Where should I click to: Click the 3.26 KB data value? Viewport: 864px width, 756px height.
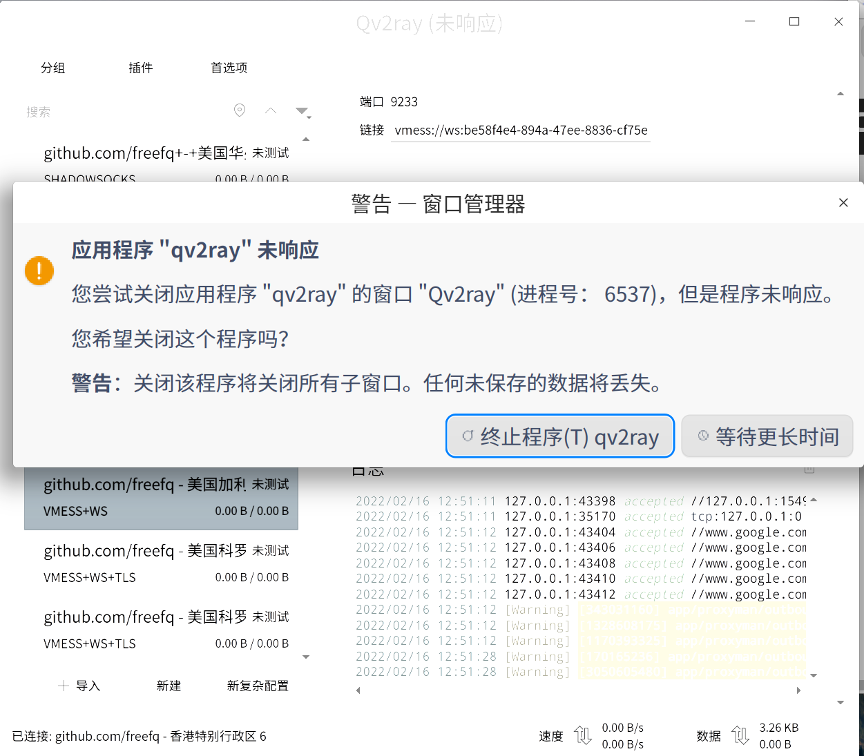point(779,728)
